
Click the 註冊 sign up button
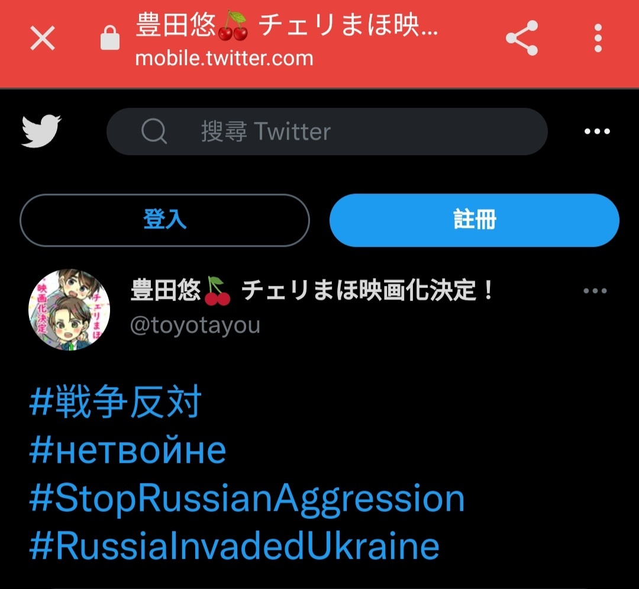coord(475,220)
